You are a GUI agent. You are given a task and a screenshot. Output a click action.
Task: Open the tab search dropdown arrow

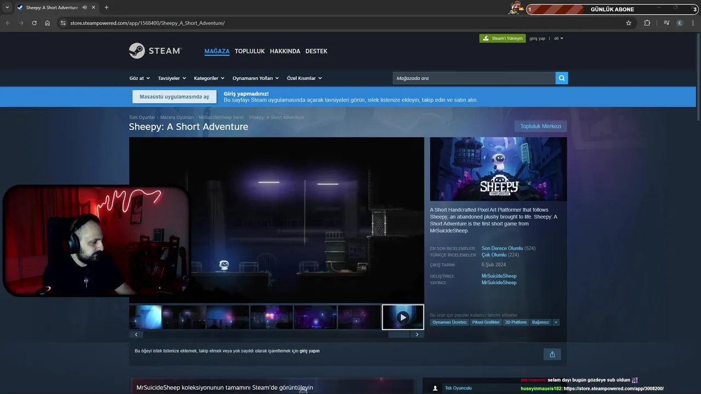(7, 8)
